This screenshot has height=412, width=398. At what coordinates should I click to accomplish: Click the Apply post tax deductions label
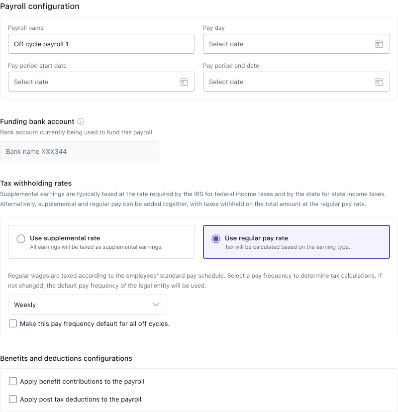tap(81, 399)
